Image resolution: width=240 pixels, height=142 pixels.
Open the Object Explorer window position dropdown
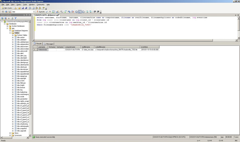(24, 15)
